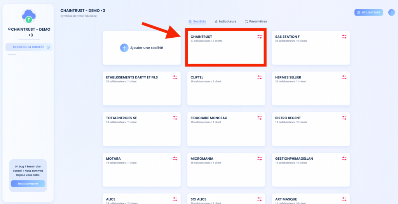398x204 pixels.
Task: Open the CLIPTEL company card
Action: point(226,88)
